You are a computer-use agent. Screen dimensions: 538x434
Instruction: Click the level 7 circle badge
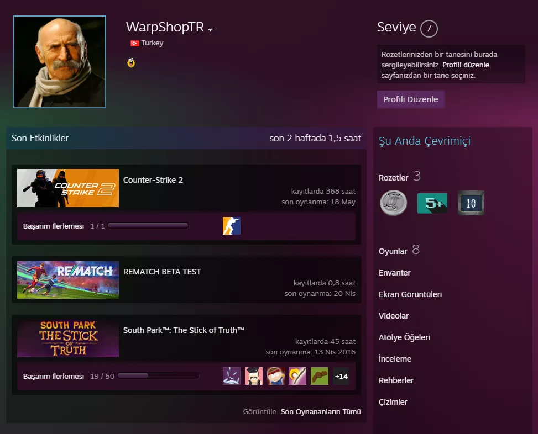point(429,28)
